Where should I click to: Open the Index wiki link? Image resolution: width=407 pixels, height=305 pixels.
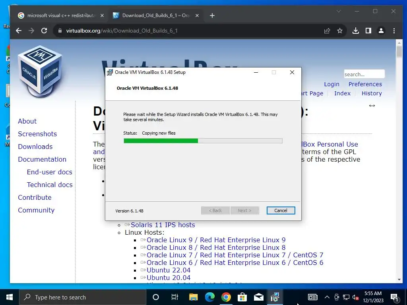point(342,93)
